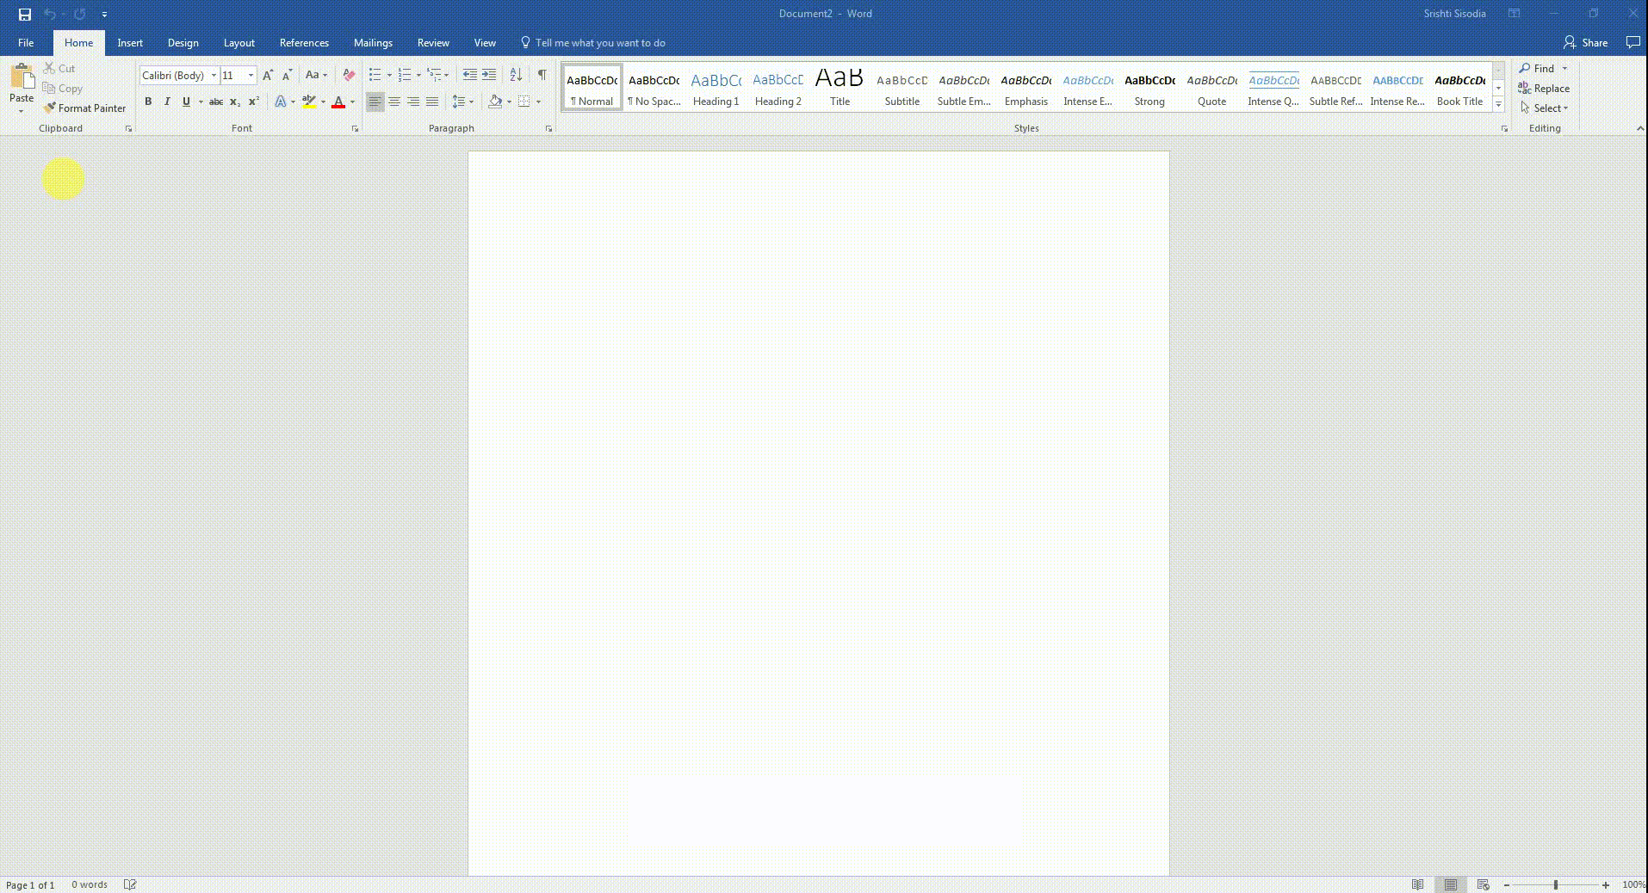Switch to Read Mode view icon
1648x893 pixels.
(x=1418, y=884)
